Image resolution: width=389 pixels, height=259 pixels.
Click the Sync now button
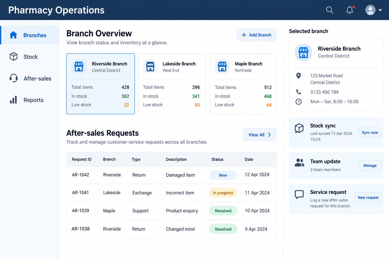(x=370, y=133)
